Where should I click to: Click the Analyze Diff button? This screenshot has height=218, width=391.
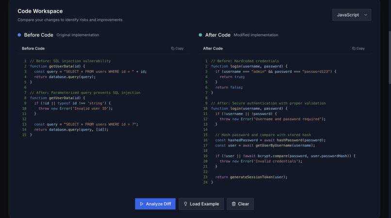155,204
